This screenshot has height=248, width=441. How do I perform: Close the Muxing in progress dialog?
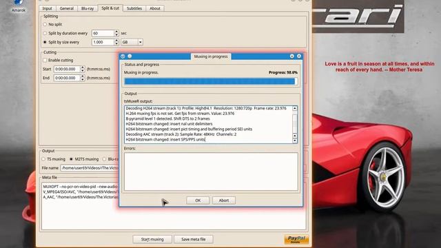click(x=299, y=56)
